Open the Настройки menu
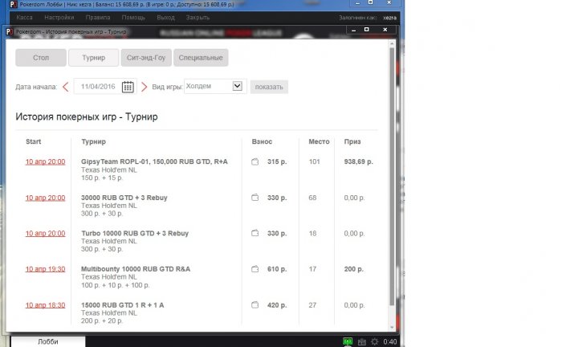 pos(59,16)
